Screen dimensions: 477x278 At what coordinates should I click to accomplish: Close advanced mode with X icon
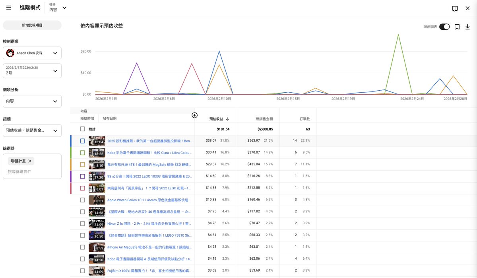pos(468,8)
